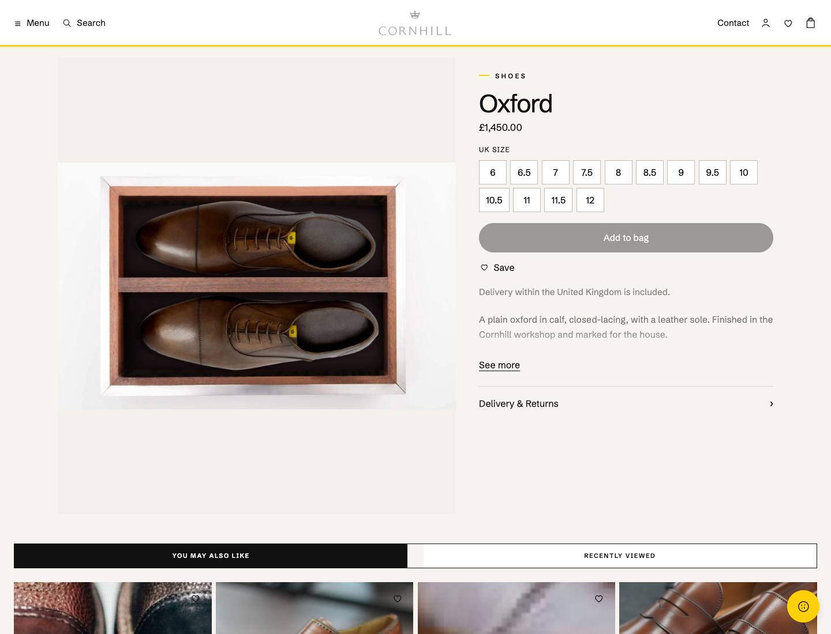Open the shopping bag icon
This screenshot has width=831, height=634.
[x=811, y=22]
